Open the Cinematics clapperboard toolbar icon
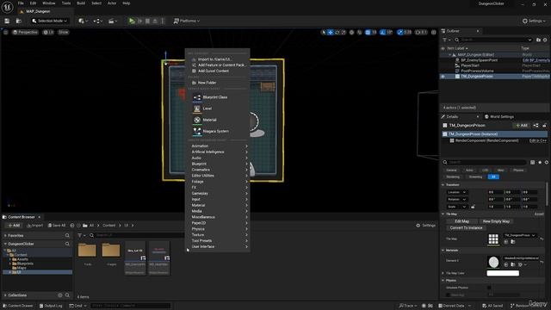Image resolution: width=551 pixels, height=310 pixels. click(113, 21)
